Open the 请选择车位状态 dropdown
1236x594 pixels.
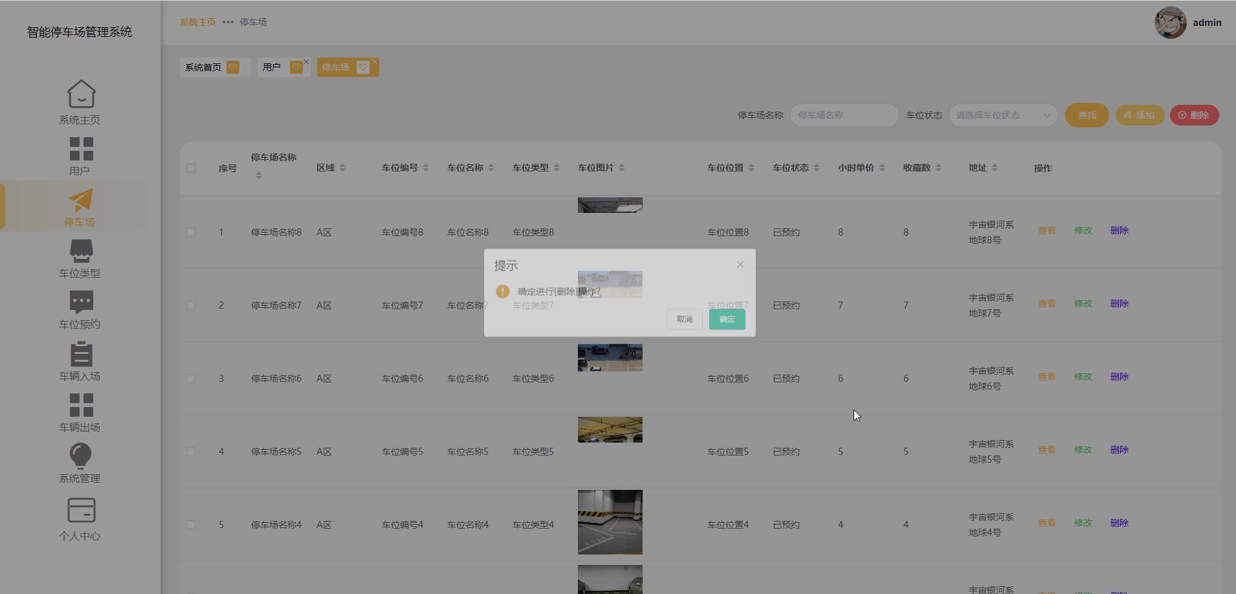point(1003,115)
